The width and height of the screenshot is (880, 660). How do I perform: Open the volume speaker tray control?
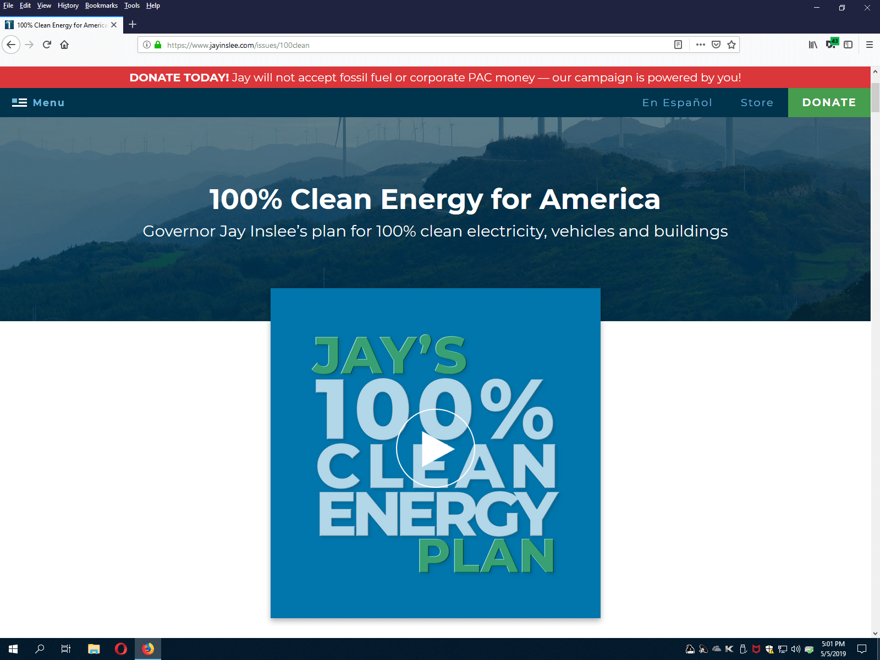[x=796, y=649]
